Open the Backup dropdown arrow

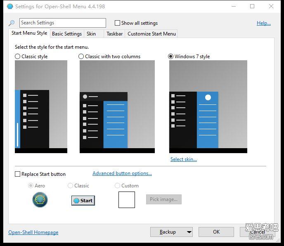189,232
